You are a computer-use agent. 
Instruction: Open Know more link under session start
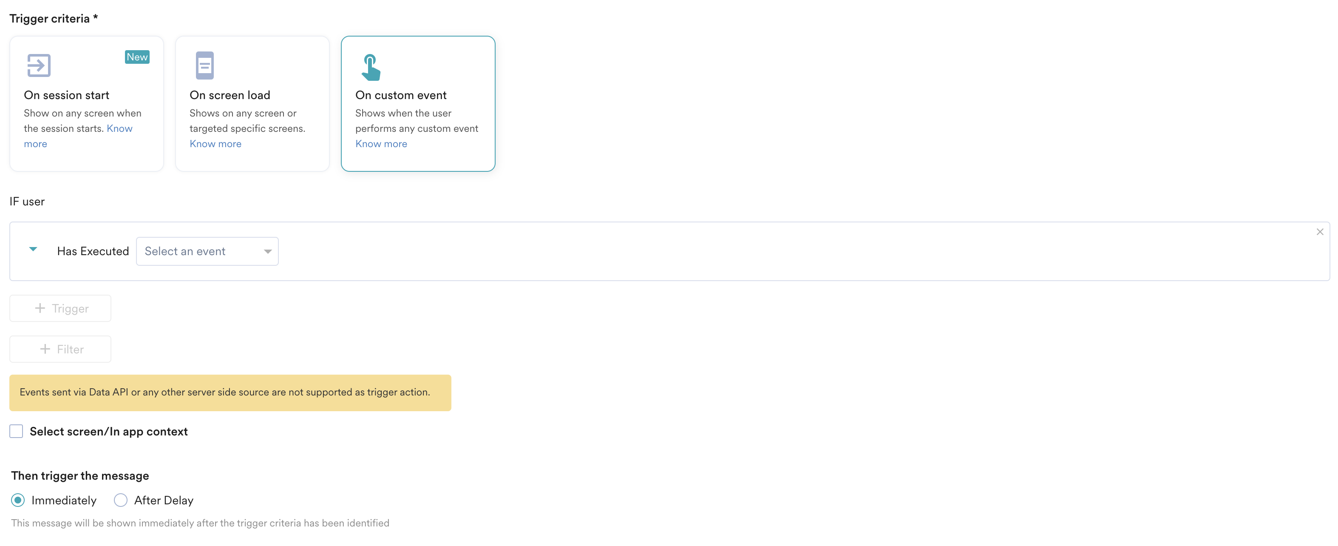pos(119,128)
